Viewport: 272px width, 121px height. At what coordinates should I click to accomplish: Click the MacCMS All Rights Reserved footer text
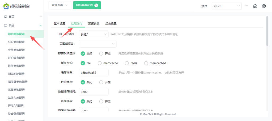click(x=158, y=114)
